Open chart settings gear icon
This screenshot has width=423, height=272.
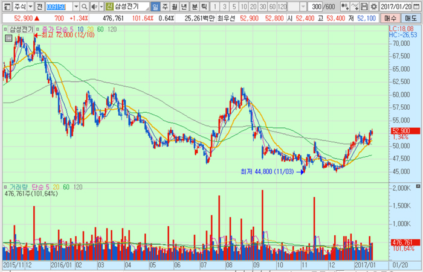(x=373, y=7)
